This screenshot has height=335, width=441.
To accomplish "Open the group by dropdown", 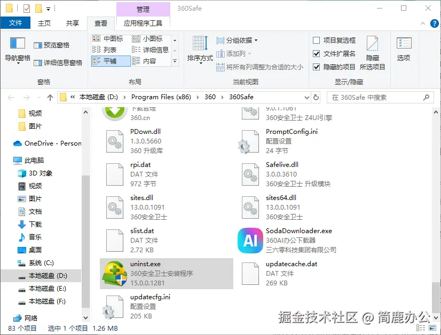I will coord(237,40).
